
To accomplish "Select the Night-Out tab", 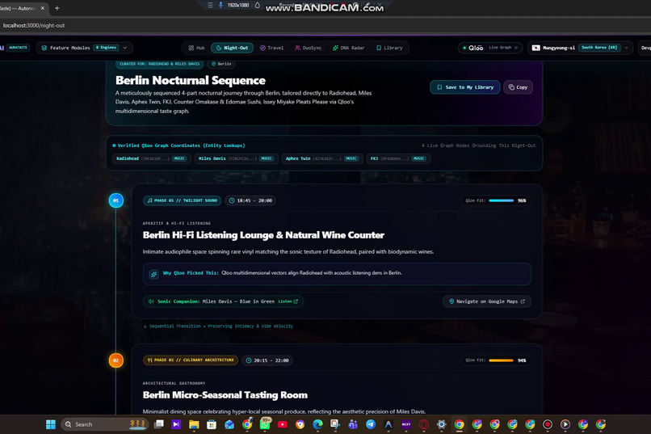I will [x=232, y=48].
